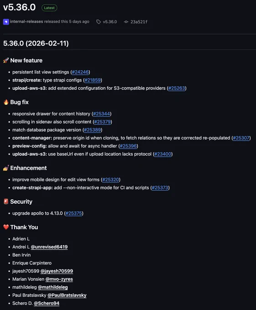Open pull request #25375 apollo upgrade
The width and height of the screenshot is (256, 310).
(73, 213)
